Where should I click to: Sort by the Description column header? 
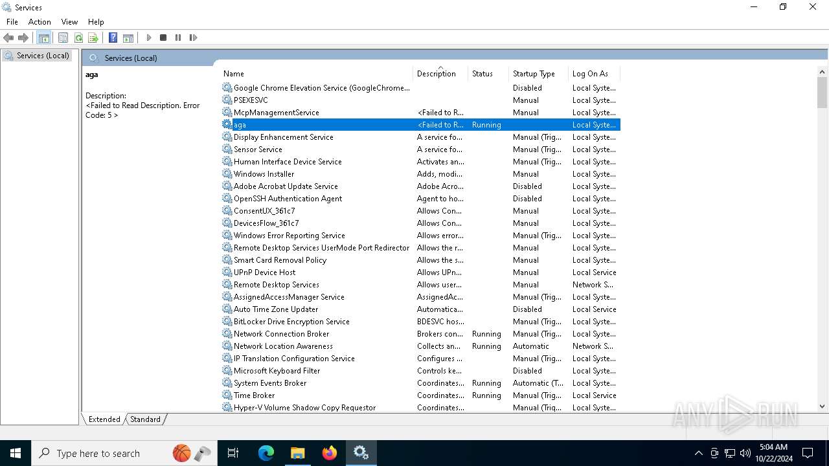point(440,74)
